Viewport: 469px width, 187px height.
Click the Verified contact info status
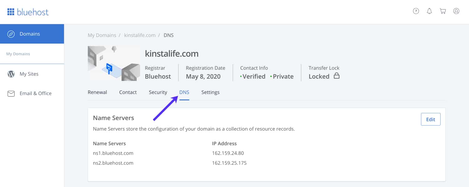click(x=254, y=76)
